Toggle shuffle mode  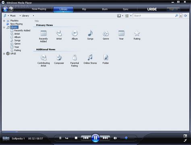tap(60, 138)
